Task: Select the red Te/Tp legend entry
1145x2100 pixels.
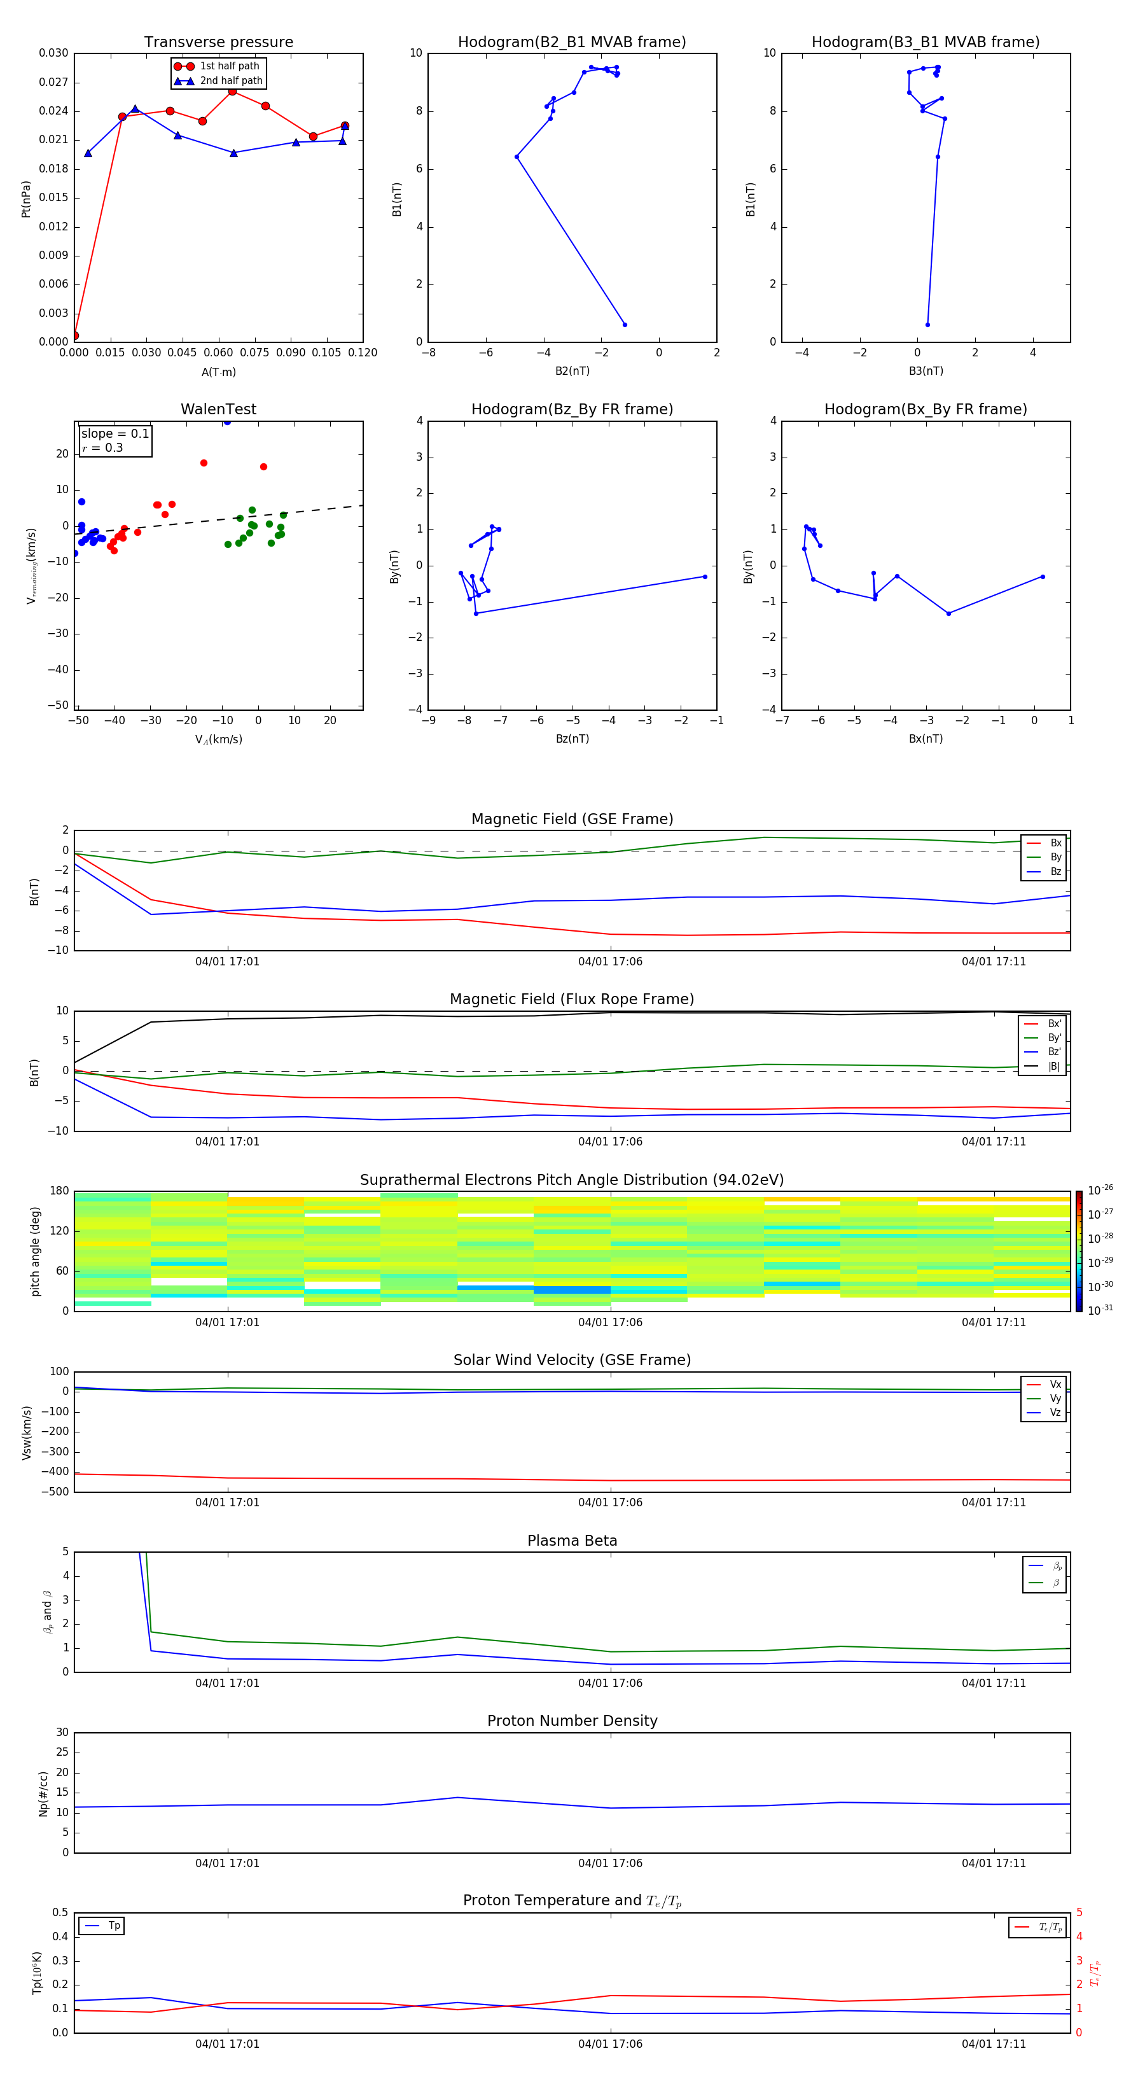Action: coord(1038,1927)
